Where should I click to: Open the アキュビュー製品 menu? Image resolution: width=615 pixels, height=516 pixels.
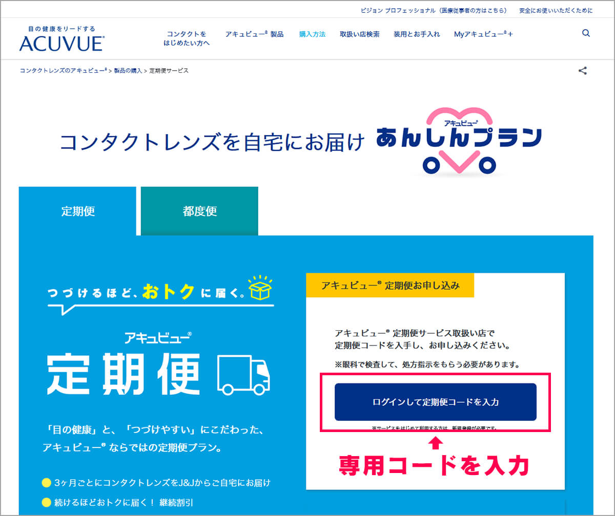coord(254,34)
